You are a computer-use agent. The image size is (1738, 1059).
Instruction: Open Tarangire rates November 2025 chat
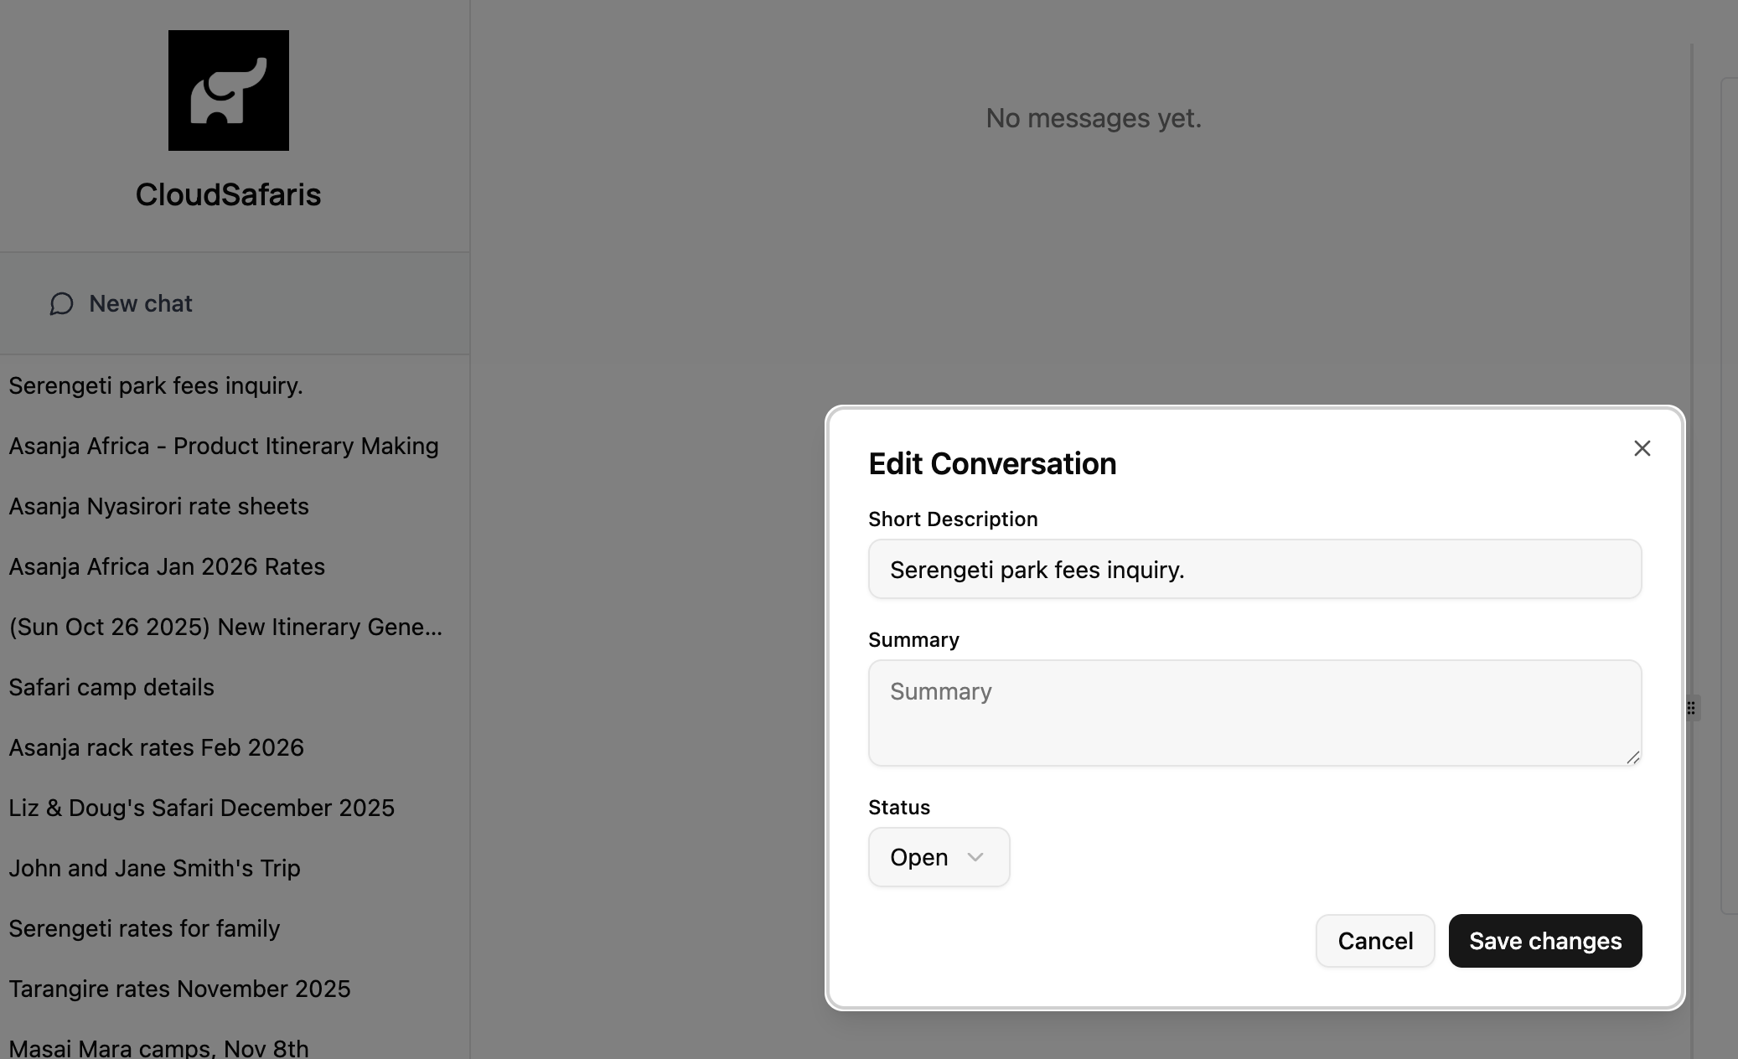tap(179, 989)
